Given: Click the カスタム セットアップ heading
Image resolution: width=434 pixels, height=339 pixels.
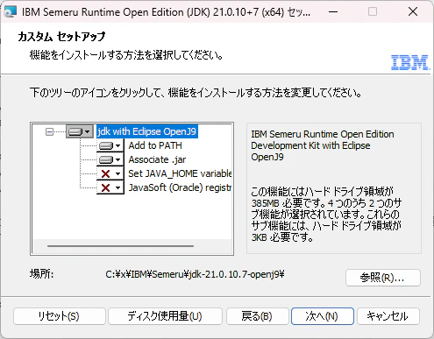Looking at the screenshot, I should point(61,37).
